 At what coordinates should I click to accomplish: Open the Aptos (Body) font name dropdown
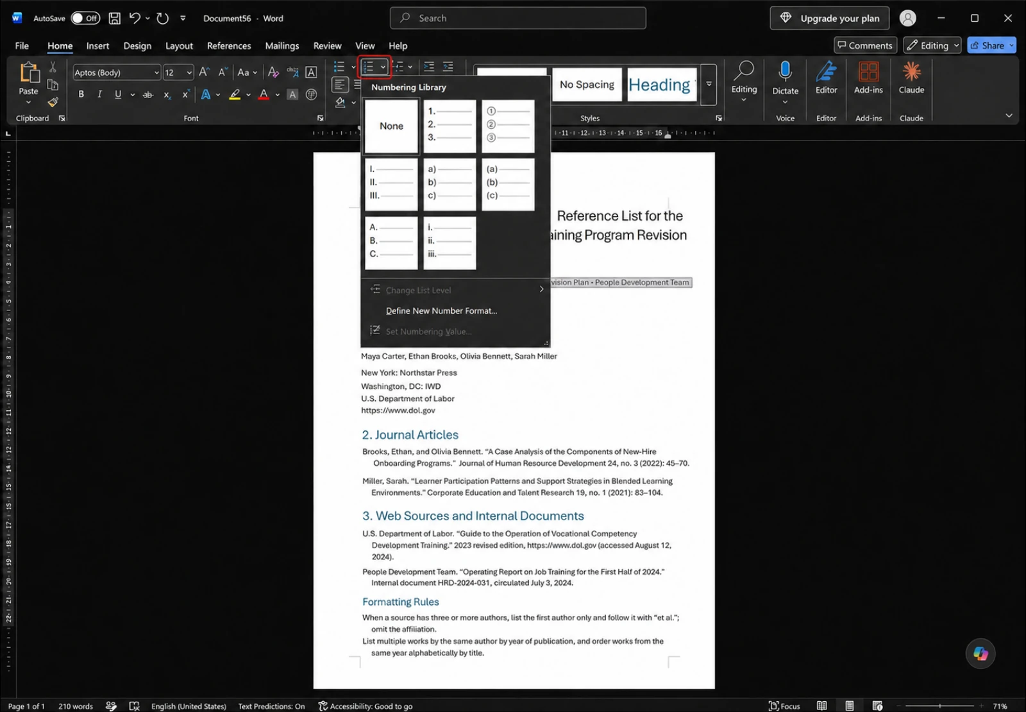(x=156, y=72)
